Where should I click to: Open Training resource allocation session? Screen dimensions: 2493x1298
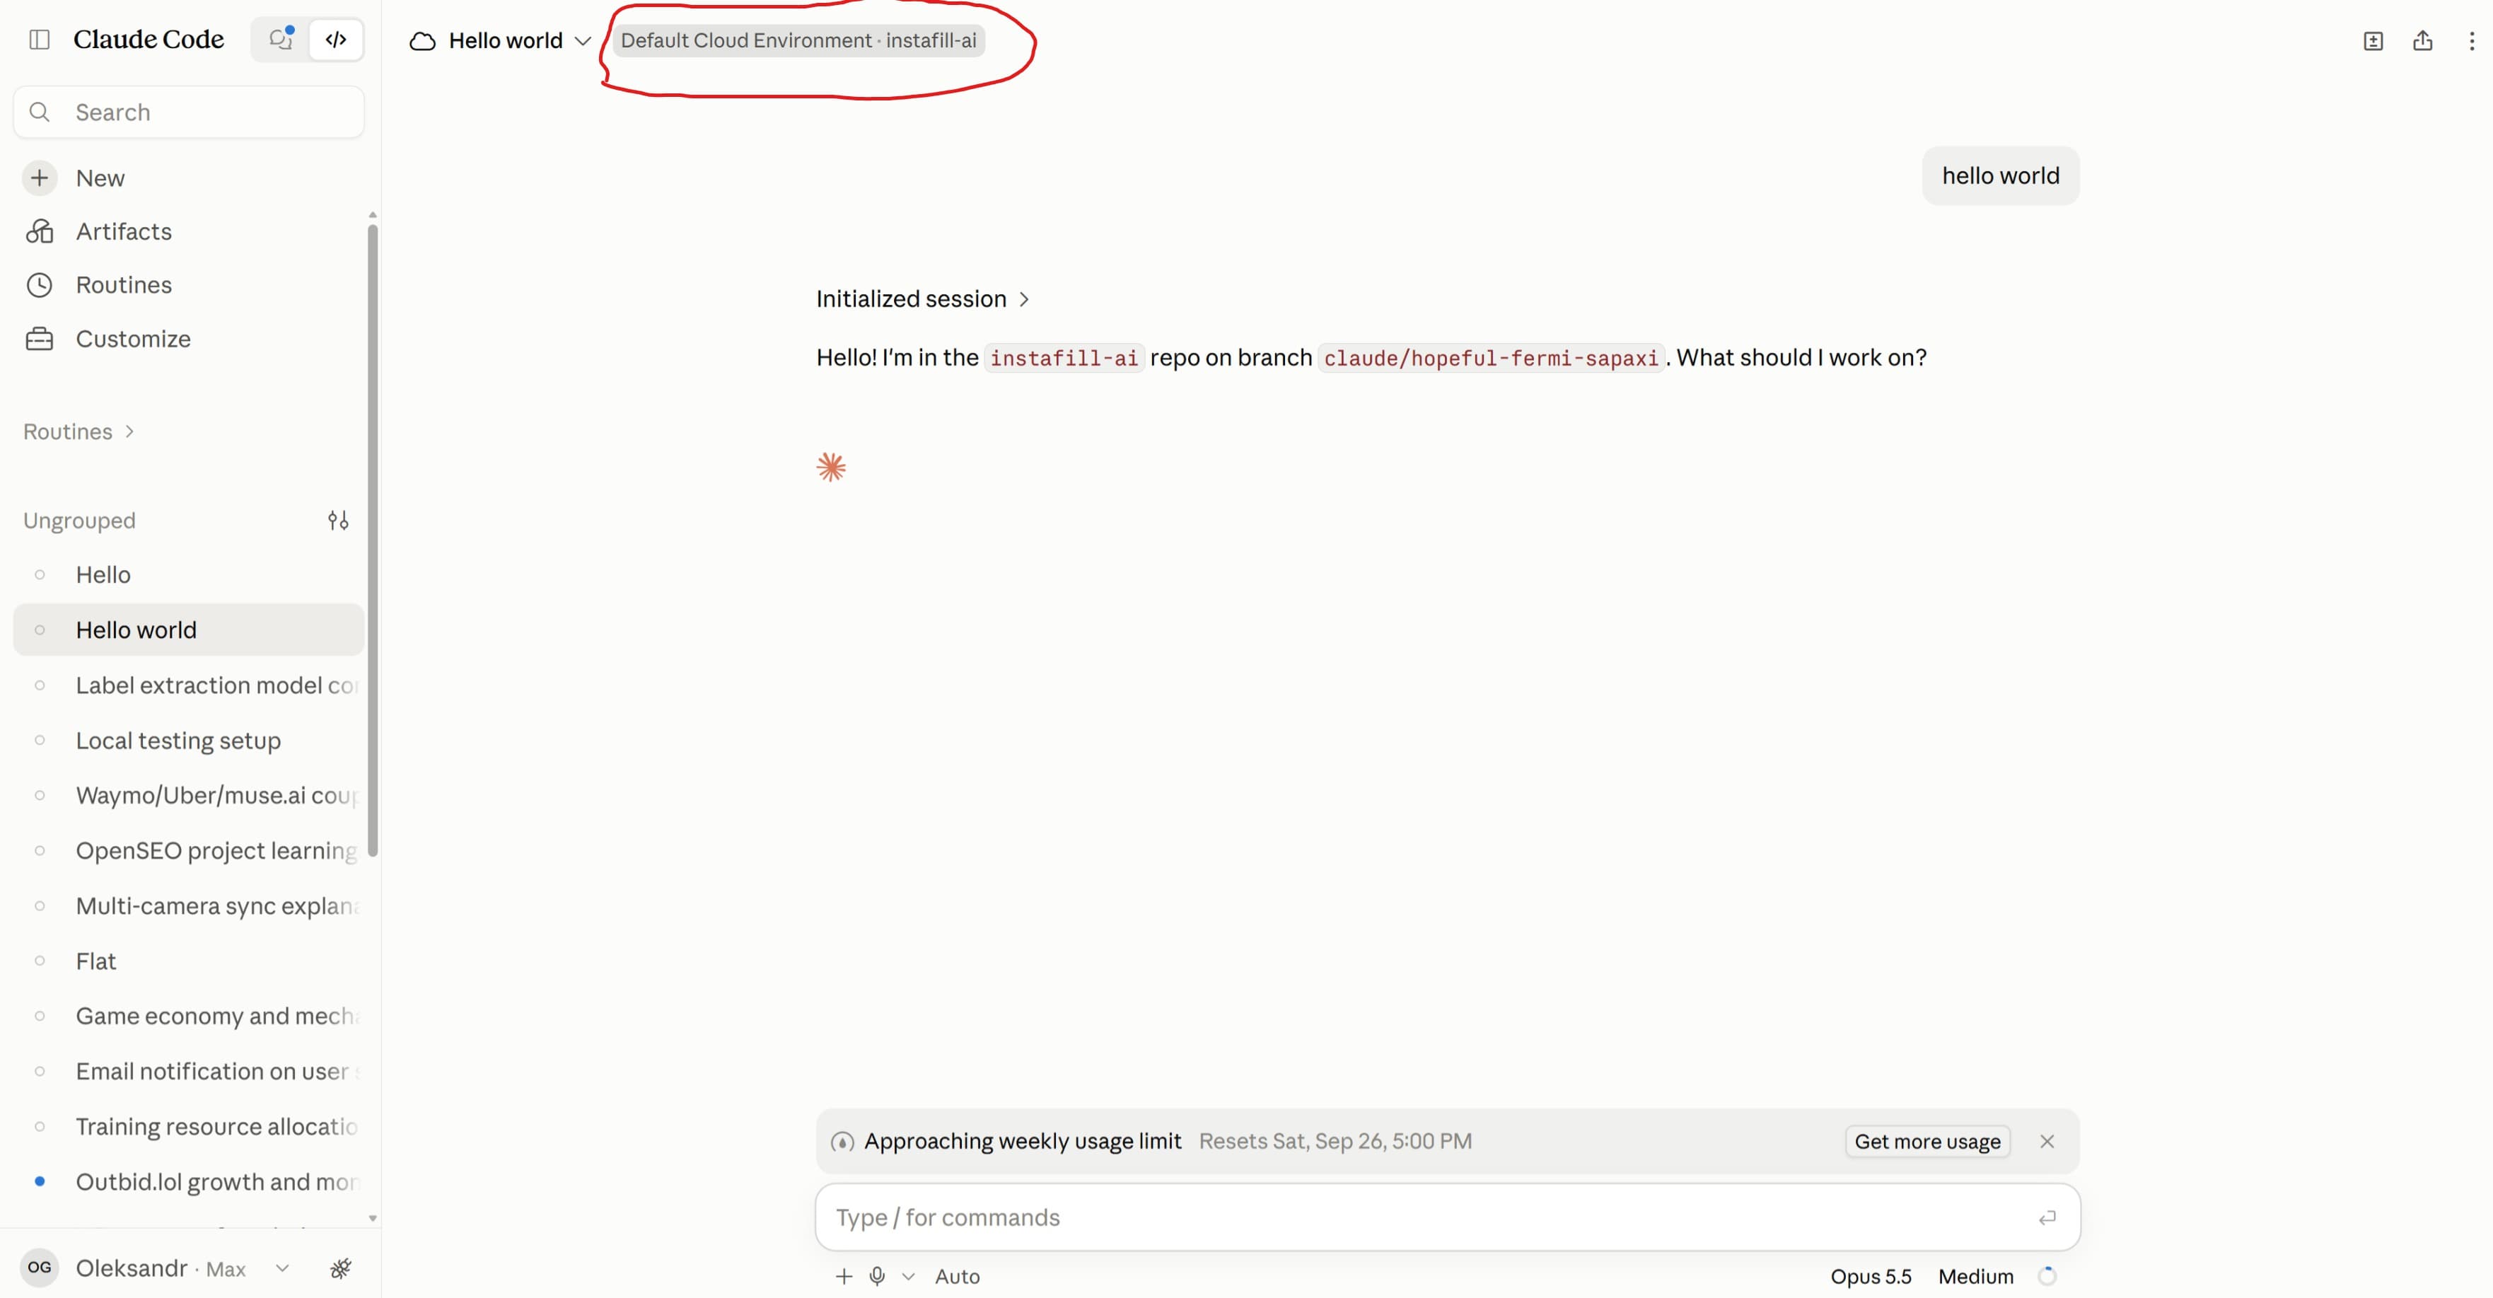tap(189, 1127)
